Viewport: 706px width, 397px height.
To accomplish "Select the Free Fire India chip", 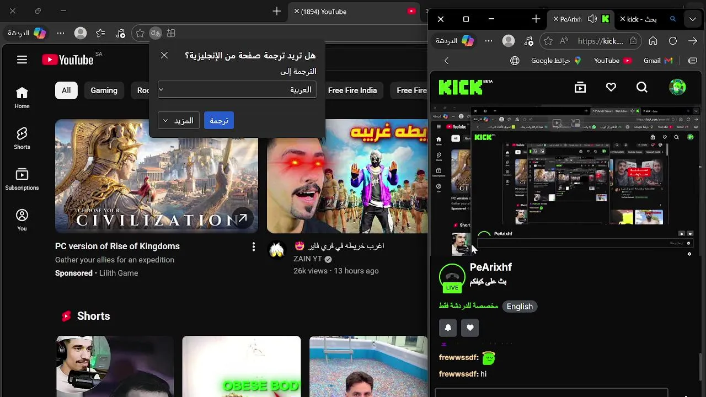I will pyautogui.click(x=352, y=90).
